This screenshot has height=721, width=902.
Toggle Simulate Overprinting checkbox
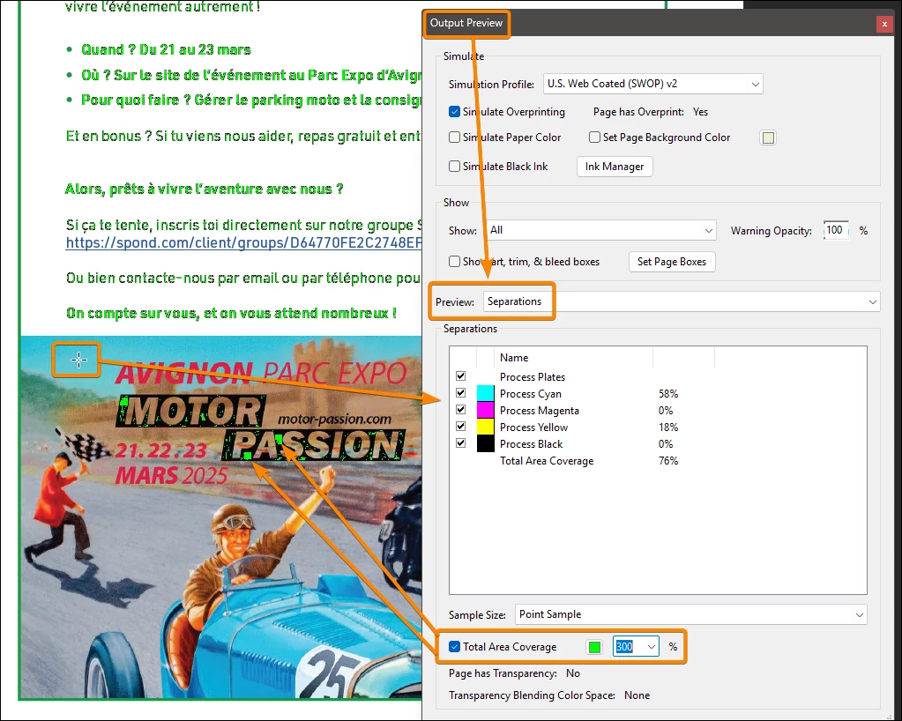coord(454,112)
